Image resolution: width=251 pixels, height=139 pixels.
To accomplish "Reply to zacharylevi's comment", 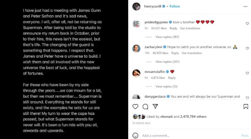I will 175,53.
